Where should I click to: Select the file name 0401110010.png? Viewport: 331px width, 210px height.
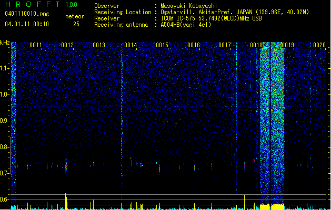click(x=27, y=14)
